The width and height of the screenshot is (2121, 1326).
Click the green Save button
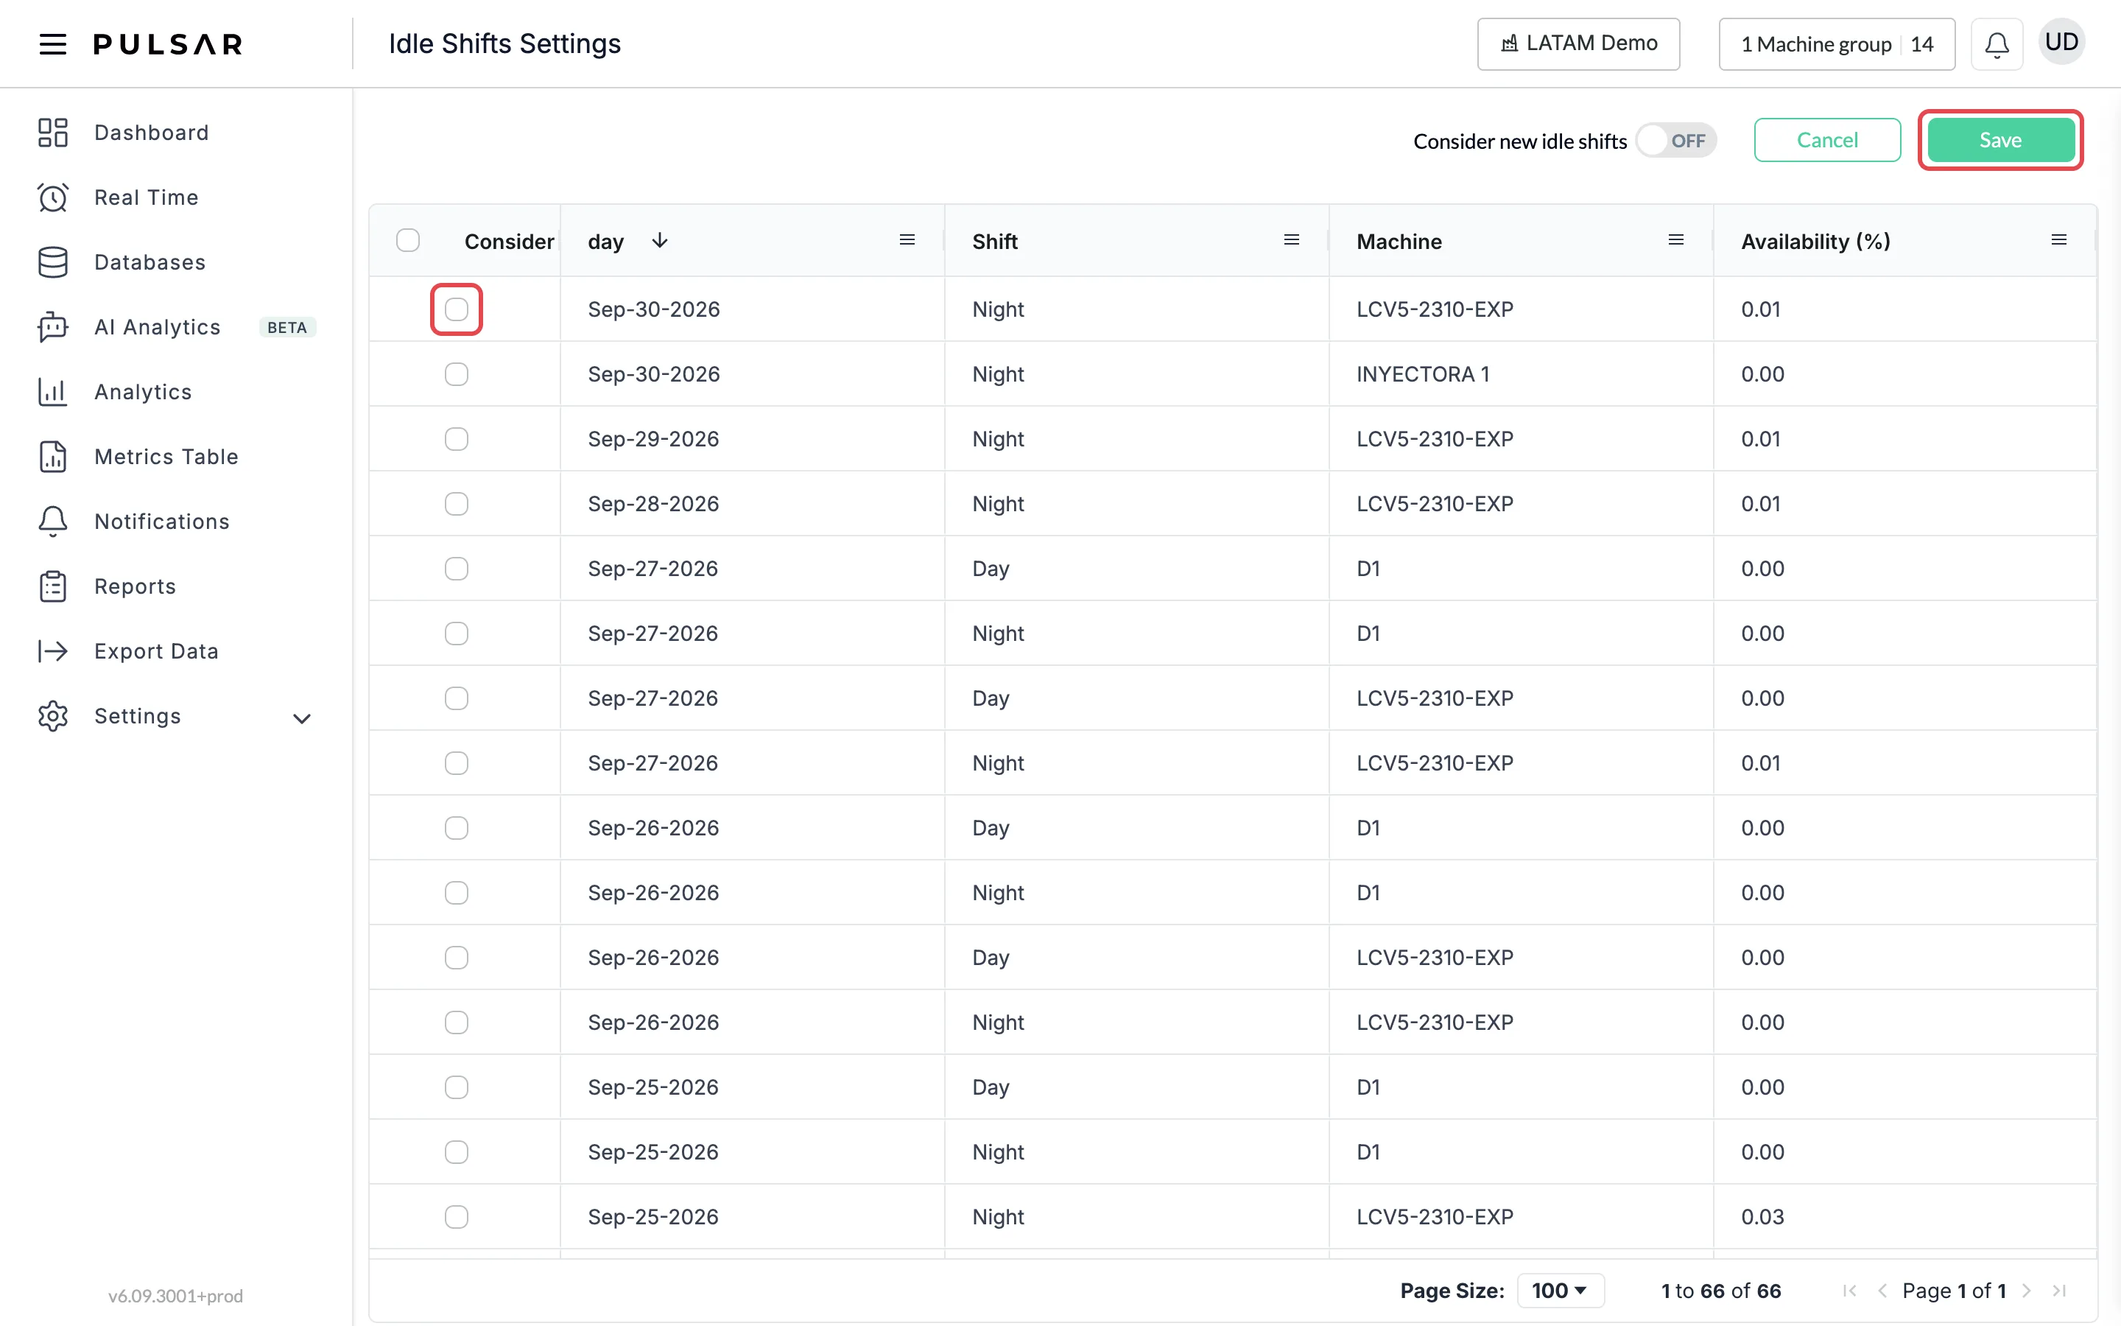2000,140
